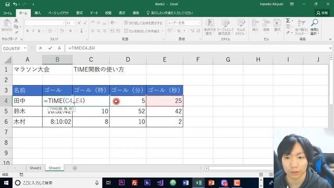Toggle Bold formatting
Image resolution: width=334 pixels, height=188 pixels.
28,31
